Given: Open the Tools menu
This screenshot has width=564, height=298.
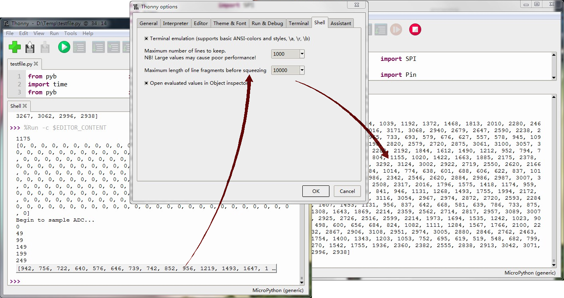Looking at the screenshot, I should point(71,33).
